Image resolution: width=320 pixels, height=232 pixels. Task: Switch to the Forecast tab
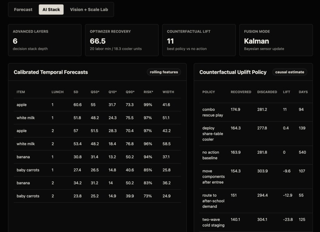point(23,10)
